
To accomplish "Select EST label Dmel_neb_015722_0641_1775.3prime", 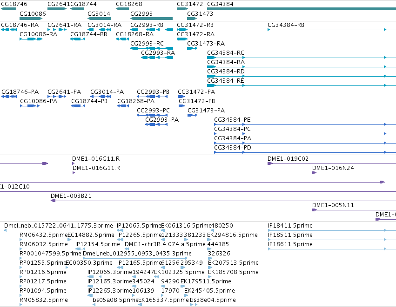I will 59,226.
